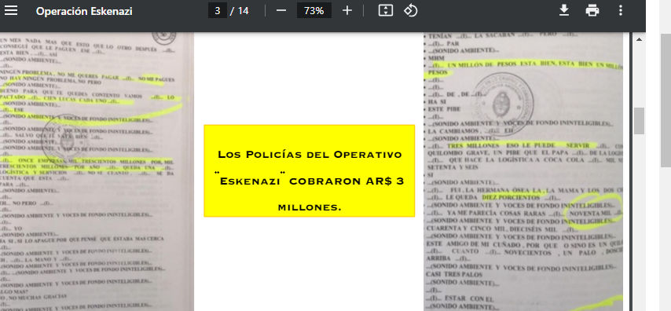Image resolution: width=671 pixels, height=311 pixels.
Task: Print the document
Action: (x=592, y=10)
